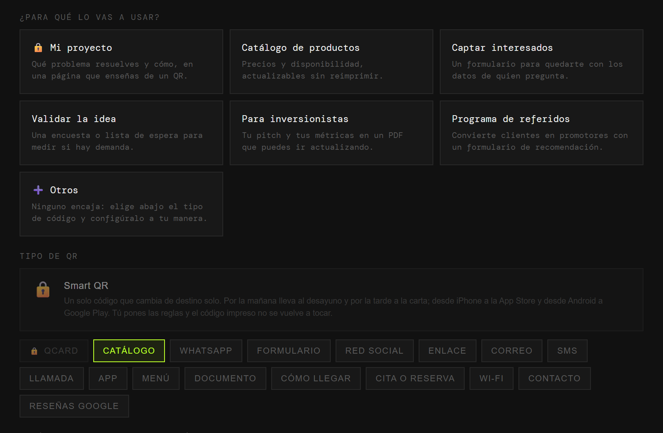Select the locked QCARD type
Viewport: 663px width, 433px height.
[54, 351]
